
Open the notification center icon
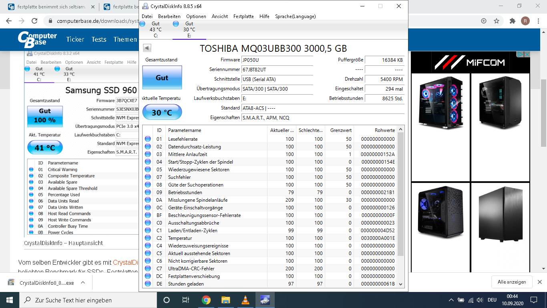click(x=534, y=300)
